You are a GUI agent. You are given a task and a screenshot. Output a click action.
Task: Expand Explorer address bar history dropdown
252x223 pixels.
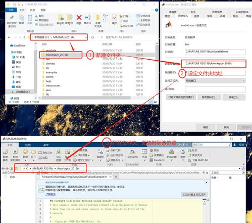pyautogui.click(x=86, y=37)
